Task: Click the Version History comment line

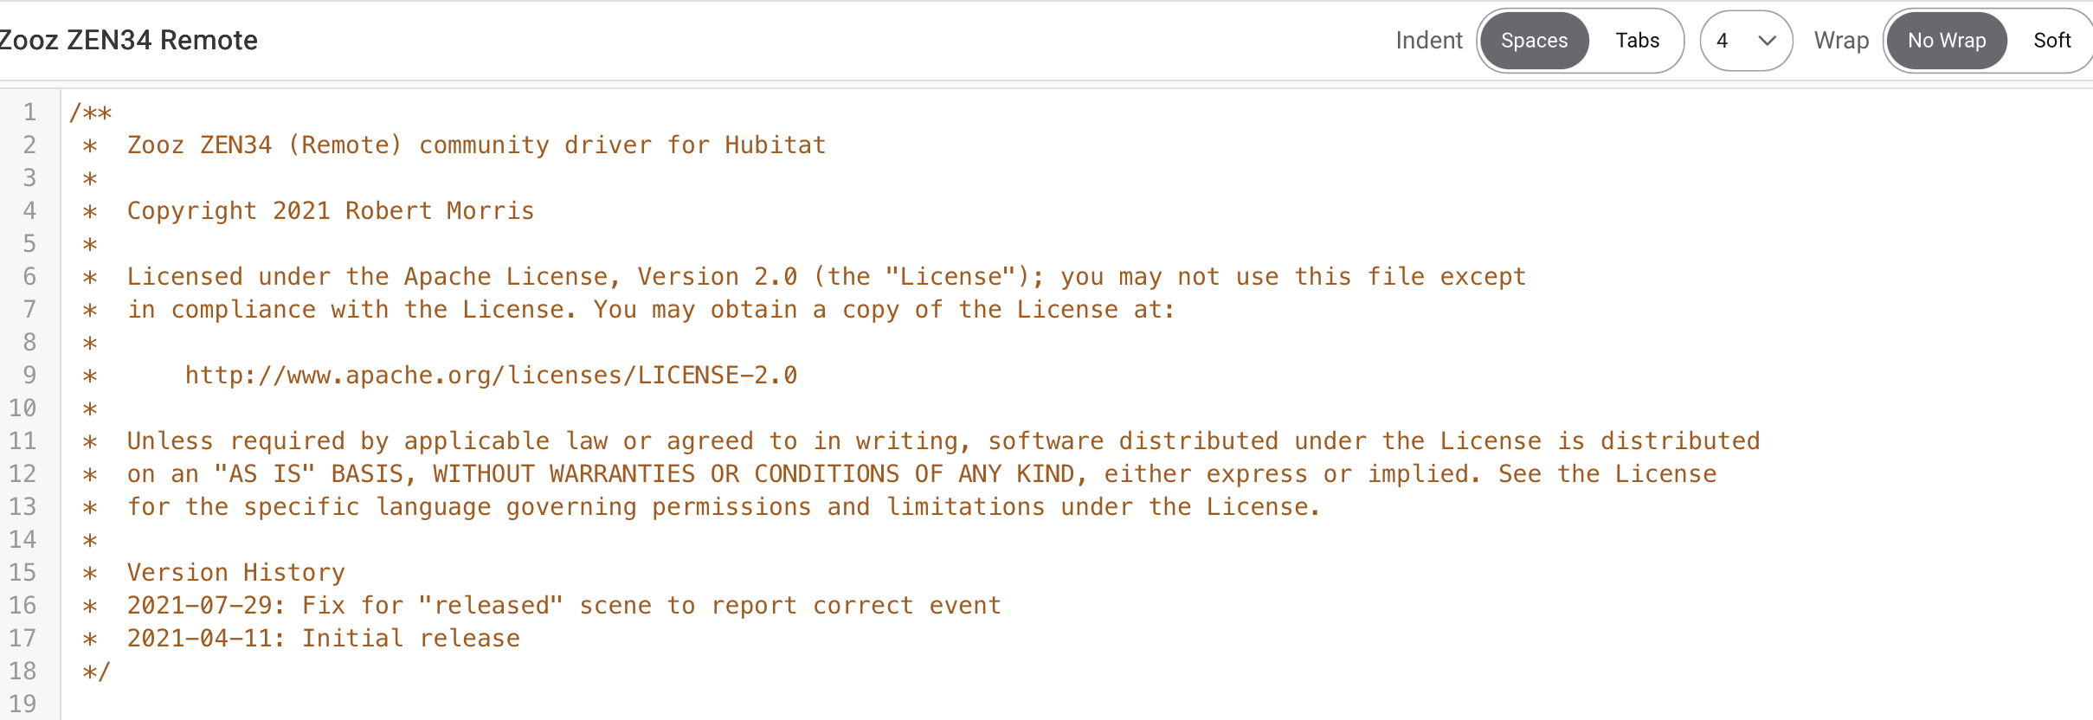Action: pyautogui.click(x=235, y=573)
